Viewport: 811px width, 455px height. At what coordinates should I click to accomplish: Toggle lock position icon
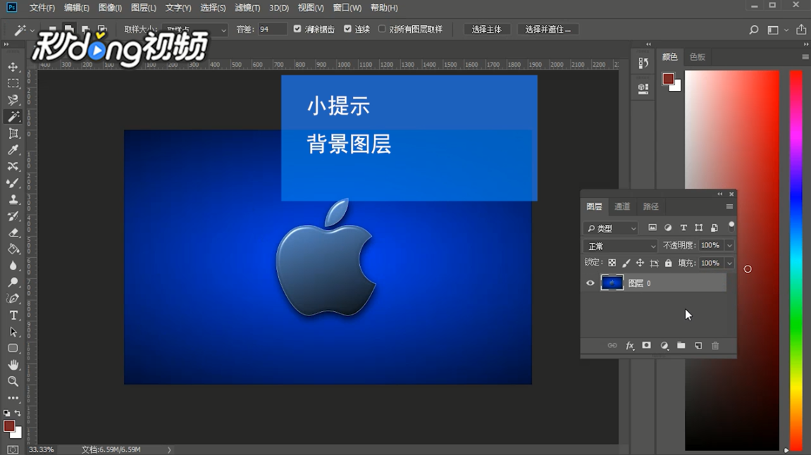(640, 263)
